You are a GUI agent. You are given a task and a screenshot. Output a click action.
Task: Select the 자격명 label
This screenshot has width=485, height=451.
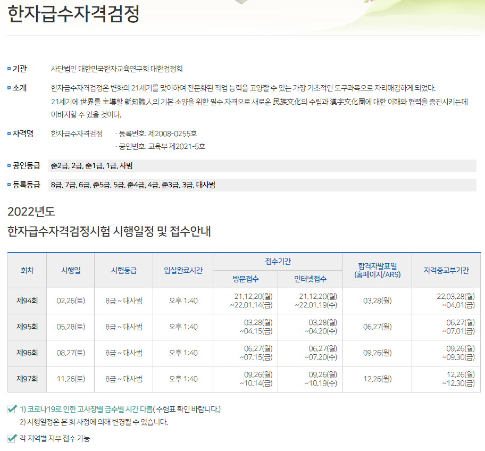point(23,133)
